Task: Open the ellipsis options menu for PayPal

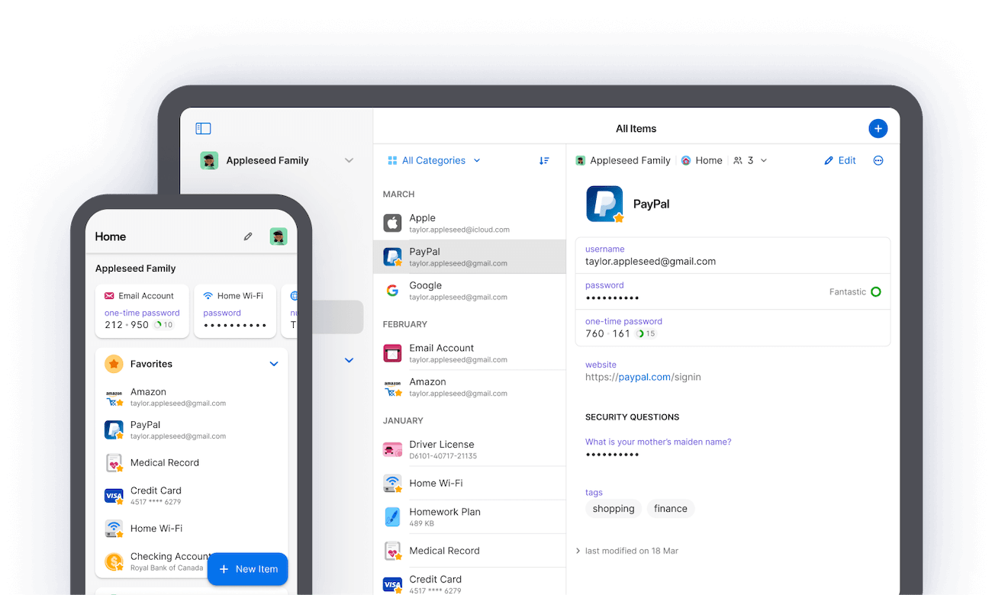Action: [x=878, y=160]
